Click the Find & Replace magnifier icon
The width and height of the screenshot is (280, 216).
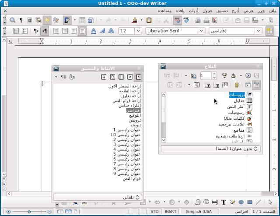click(x=13, y=20)
